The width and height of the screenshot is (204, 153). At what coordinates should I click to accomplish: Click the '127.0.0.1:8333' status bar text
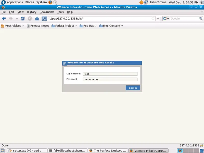pos(189,145)
